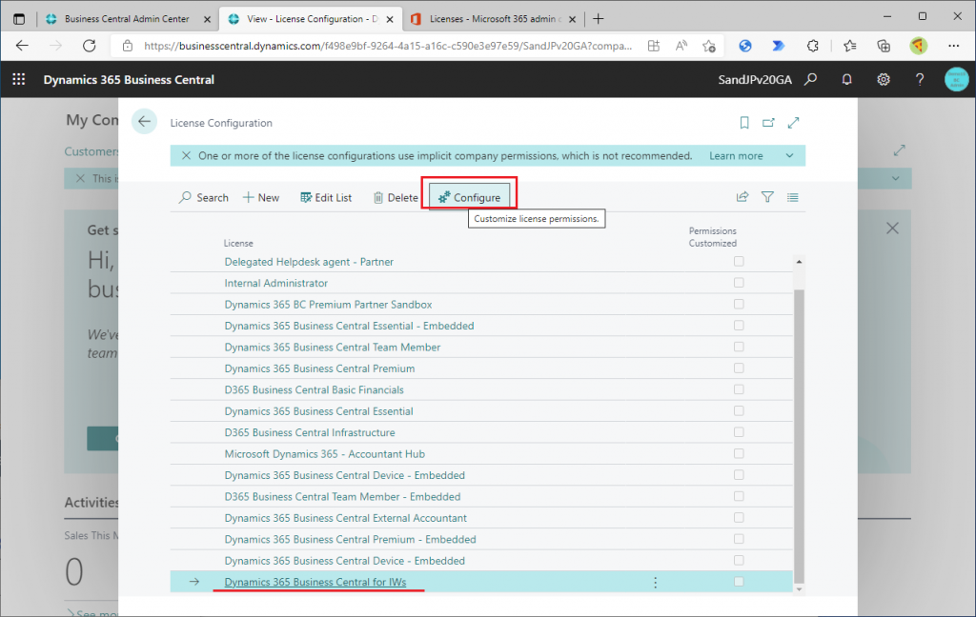
Task: Toggle checkbox for D365 Business Central Basic Financials
Action: pyautogui.click(x=739, y=389)
